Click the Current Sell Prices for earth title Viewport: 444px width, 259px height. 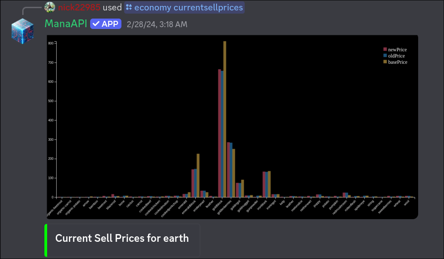point(122,238)
